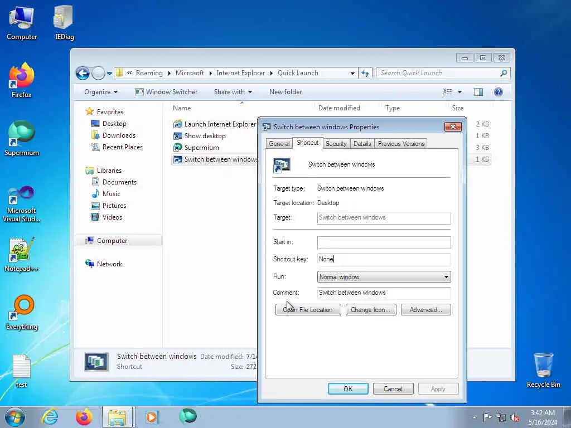The image size is (571, 428).
Task: Open the Share with dropdown
Action: 233,92
